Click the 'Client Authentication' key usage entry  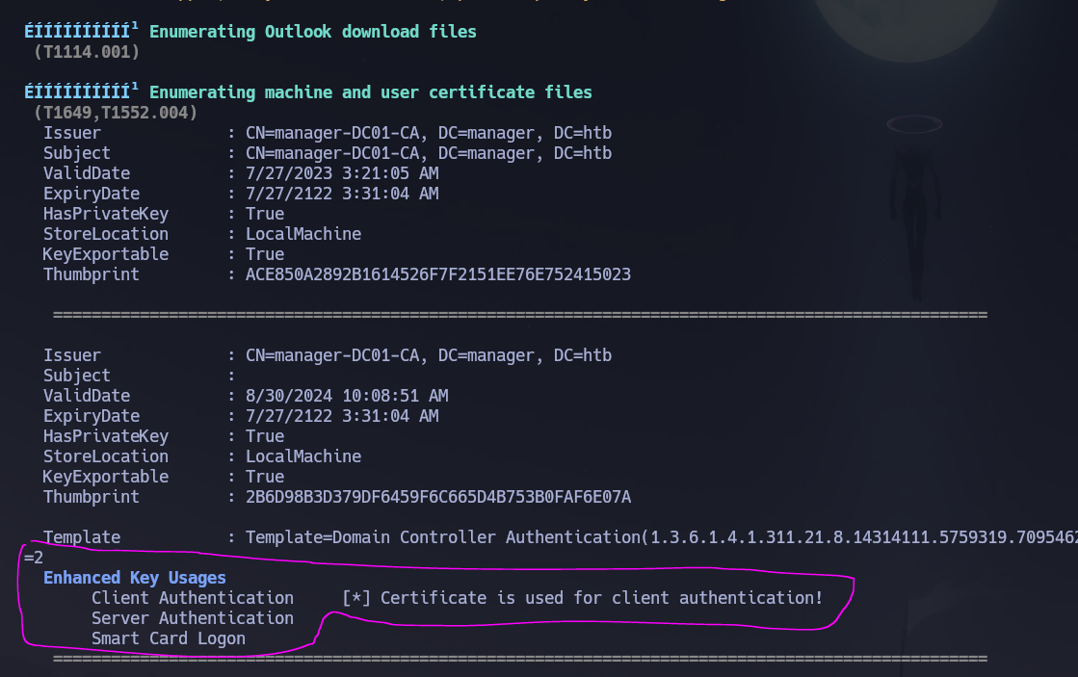tap(193, 597)
